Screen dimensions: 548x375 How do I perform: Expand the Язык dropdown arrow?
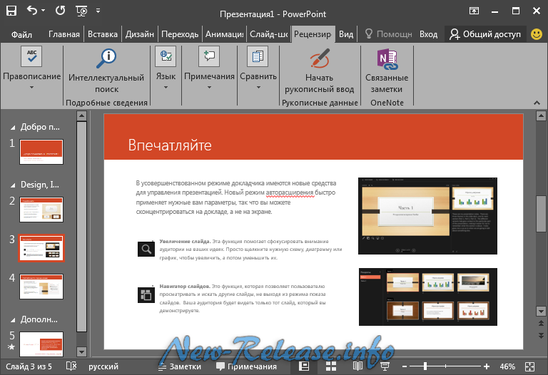[166, 88]
